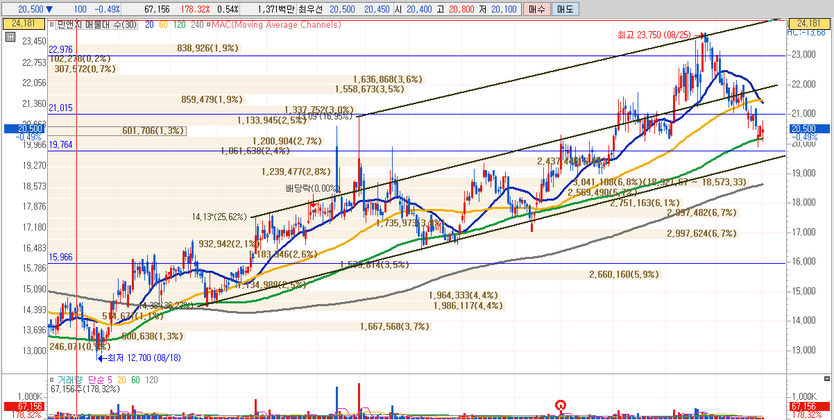The image size is (834, 420).
Task: Select the MAC(Moving Average Channels) indicator label
Action: coord(276,24)
